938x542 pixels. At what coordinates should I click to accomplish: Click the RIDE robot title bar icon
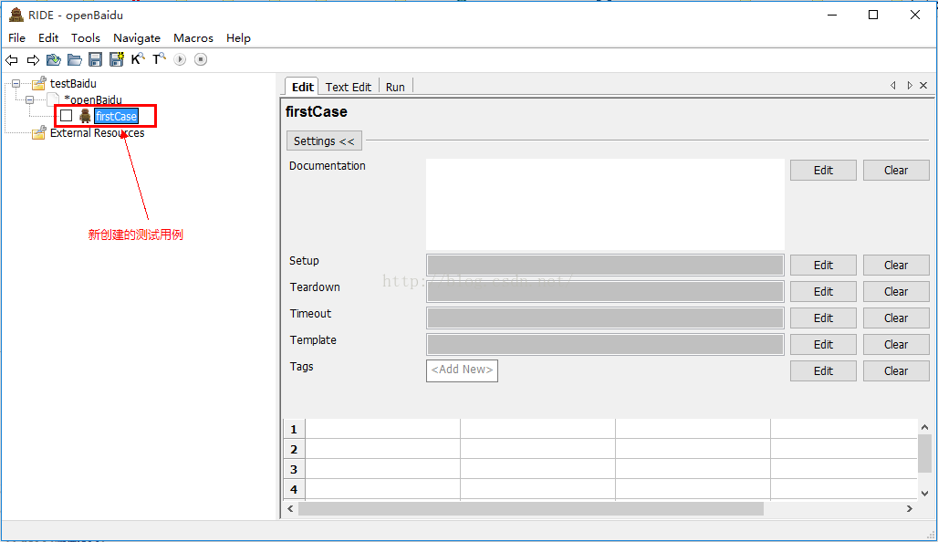(x=16, y=15)
